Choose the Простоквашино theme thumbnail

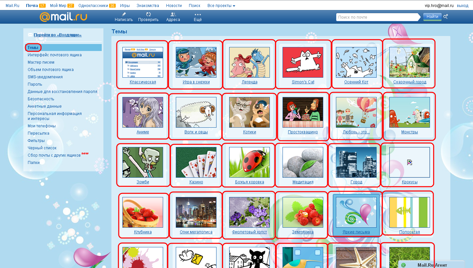303,112
